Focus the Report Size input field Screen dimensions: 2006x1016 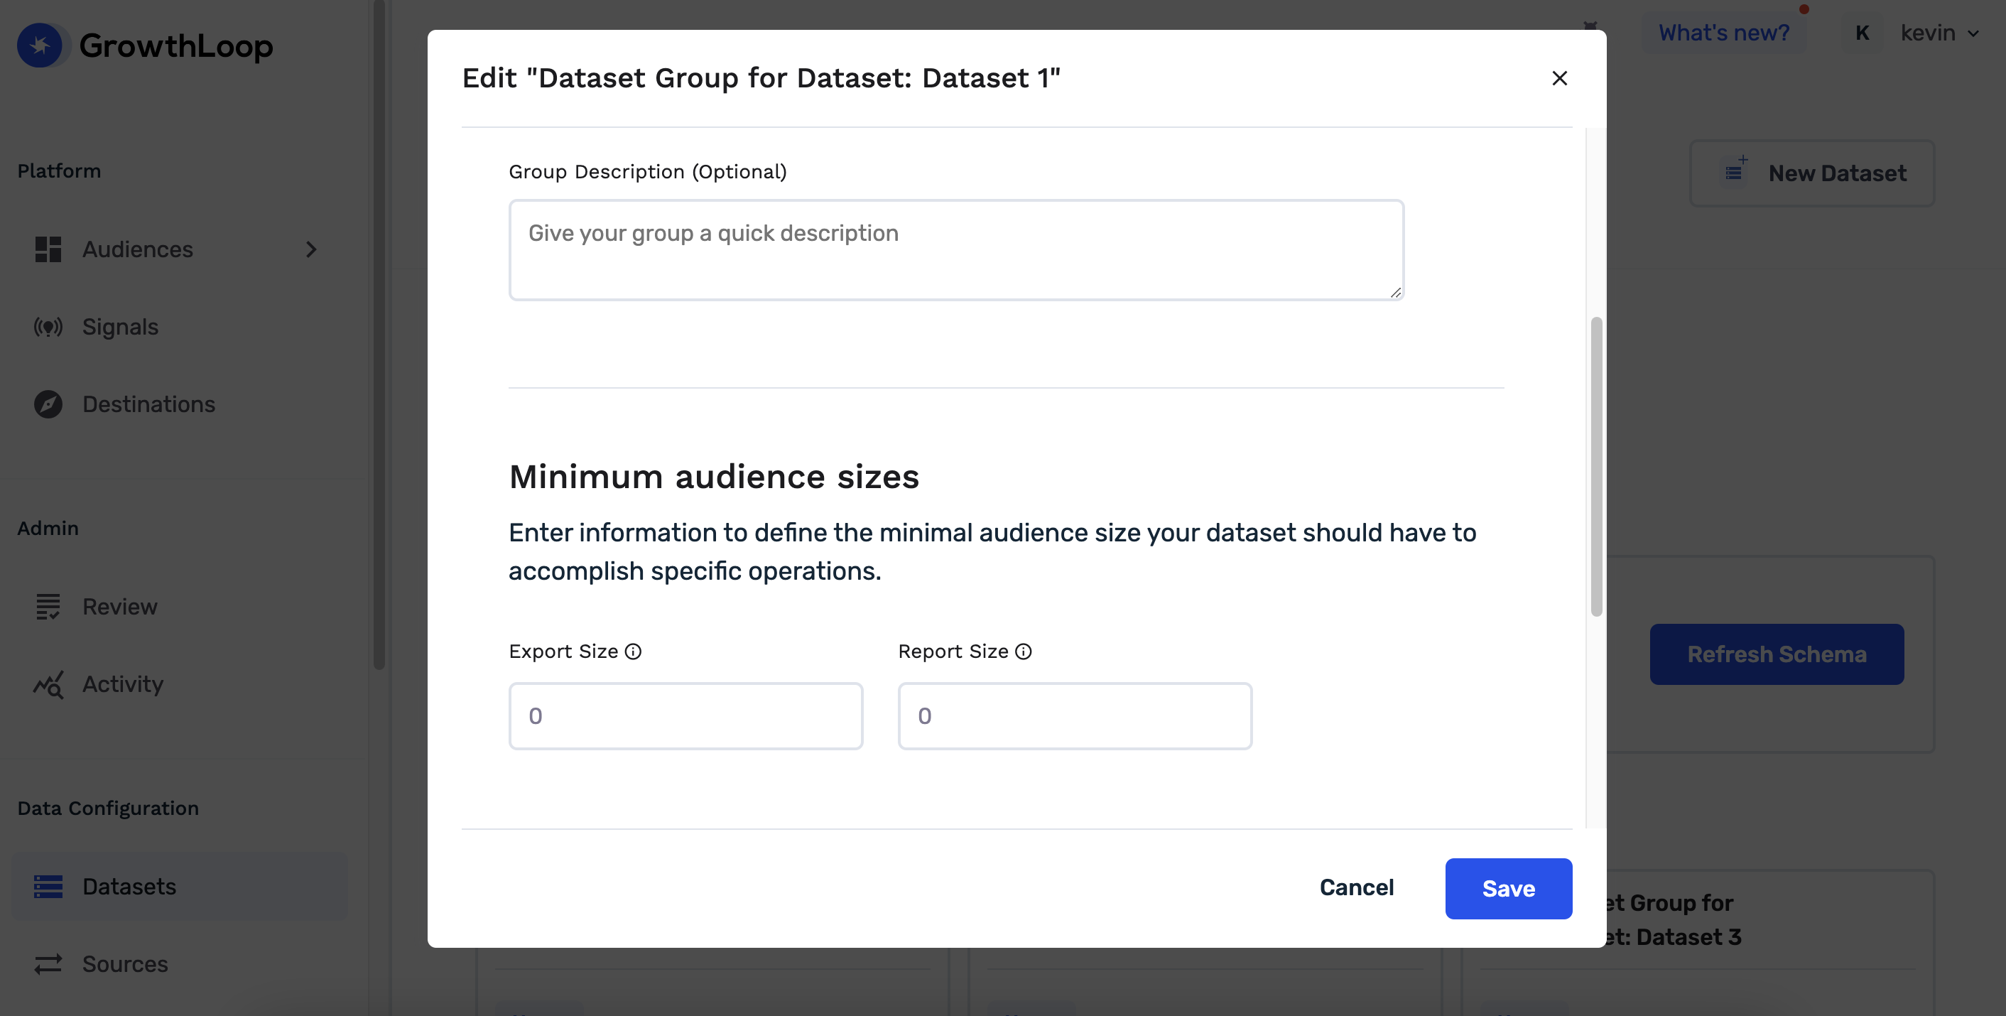click(1075, 716)
